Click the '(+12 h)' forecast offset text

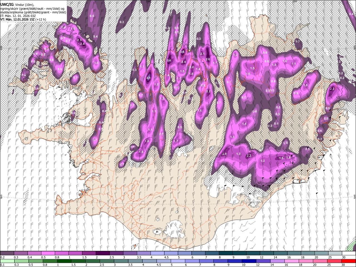click(x=41, y=19)
